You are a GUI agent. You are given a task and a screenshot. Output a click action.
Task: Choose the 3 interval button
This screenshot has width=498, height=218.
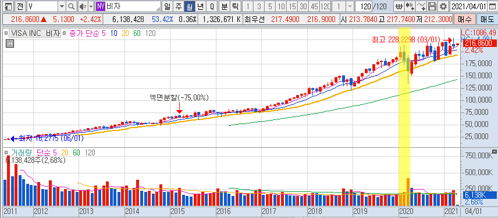point(259,6)
